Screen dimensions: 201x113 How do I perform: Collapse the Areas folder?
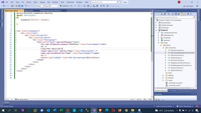coord(158,43)
